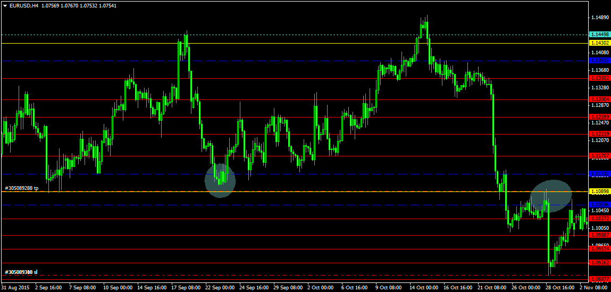The width and height of the screenshot is (611, 292).
Task: Select the red 1.10272 price label
Action: [x=599, y=219]
